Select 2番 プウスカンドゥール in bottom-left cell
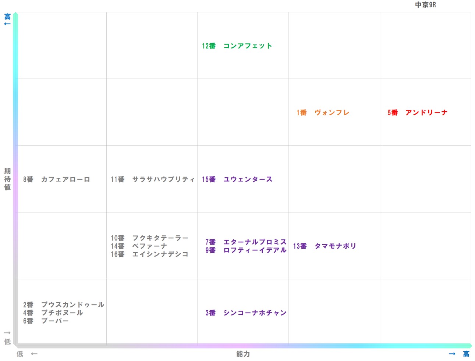475x361 pixels. point(63,305)
